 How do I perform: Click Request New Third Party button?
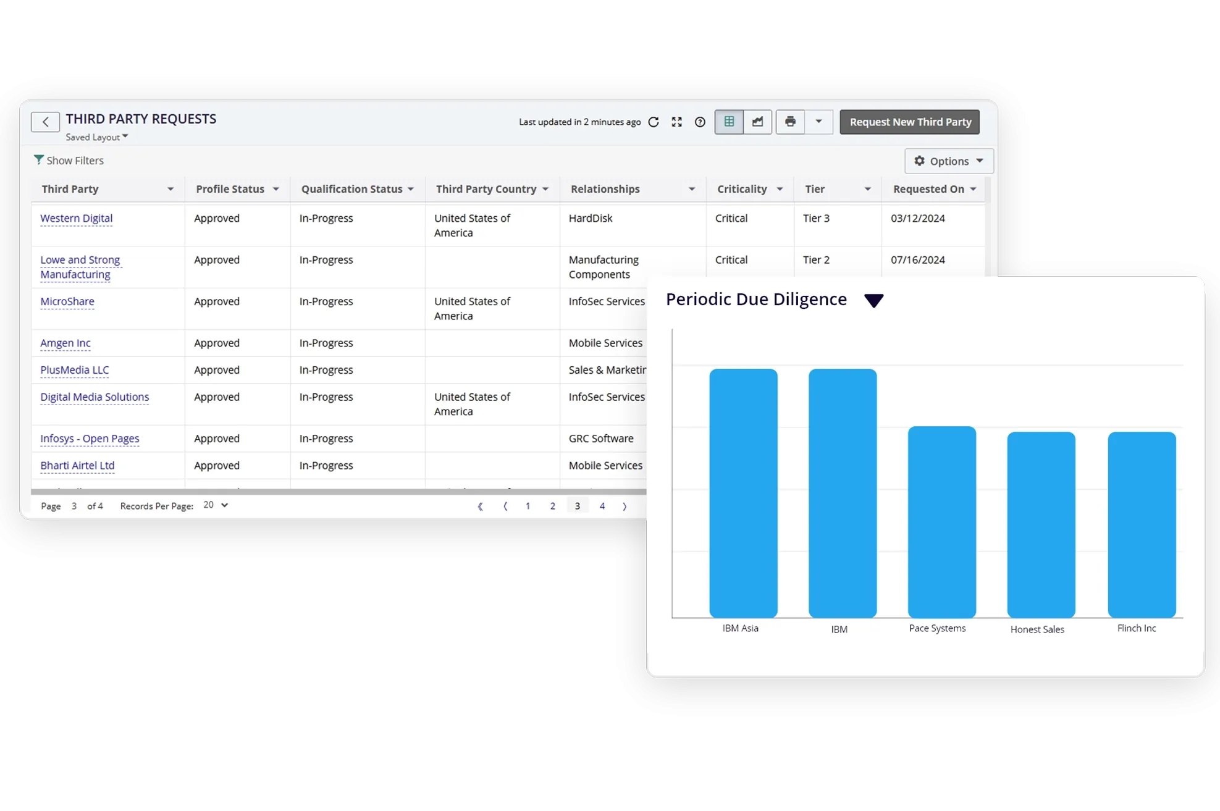909,122
